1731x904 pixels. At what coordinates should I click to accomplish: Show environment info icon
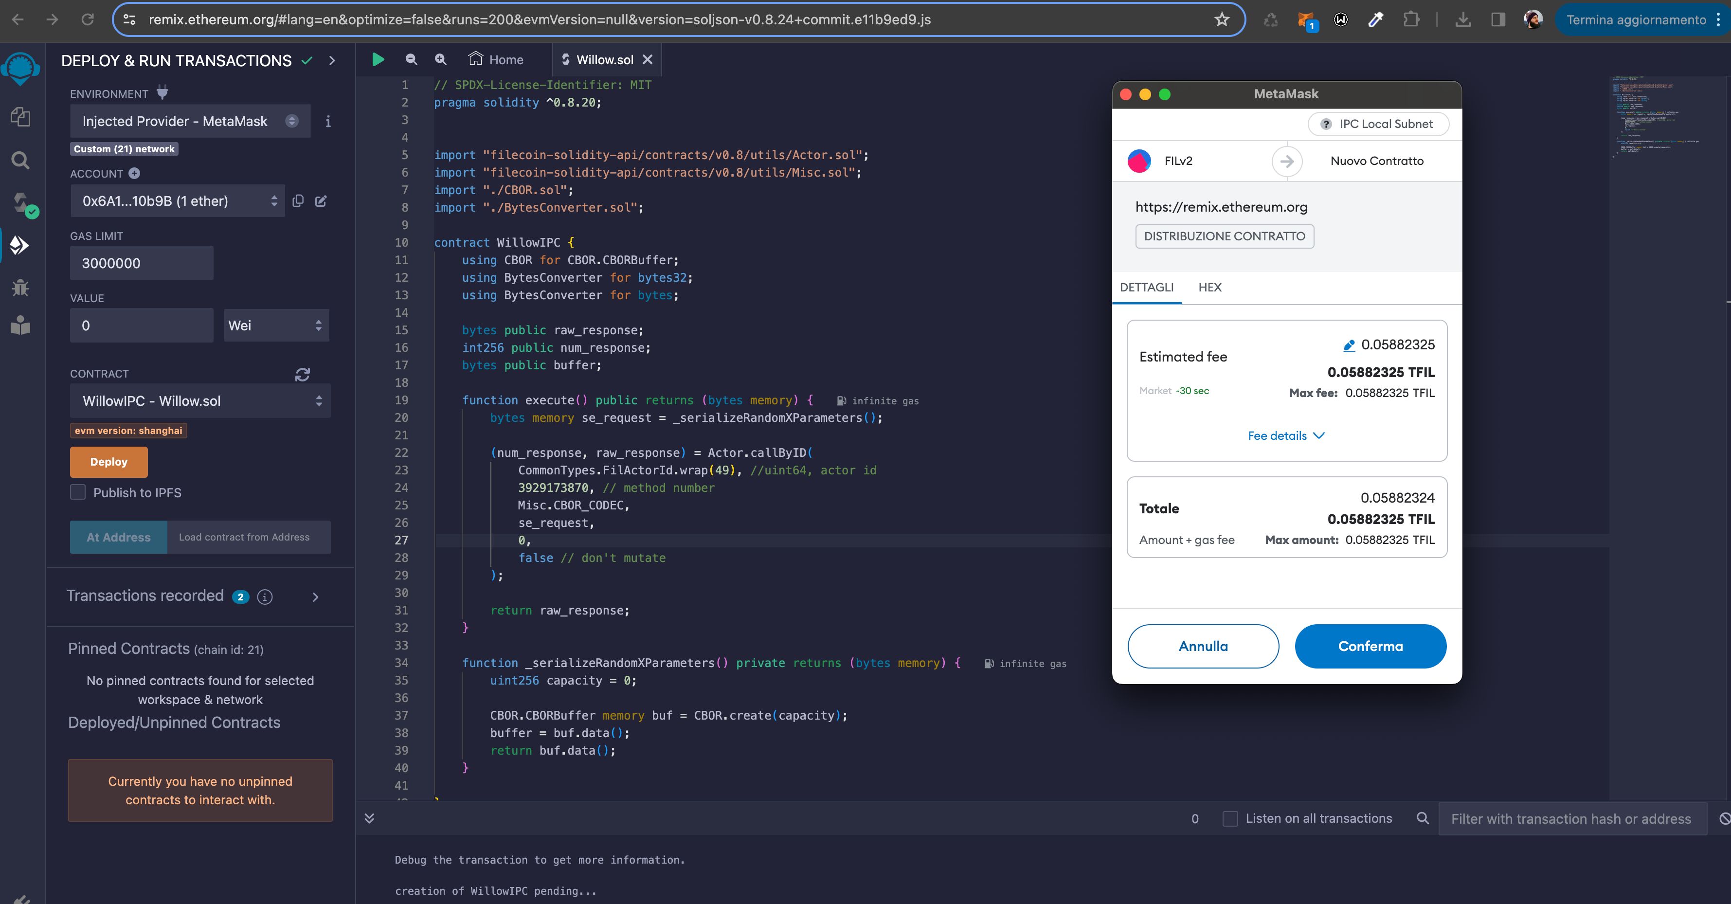[328, 122]
